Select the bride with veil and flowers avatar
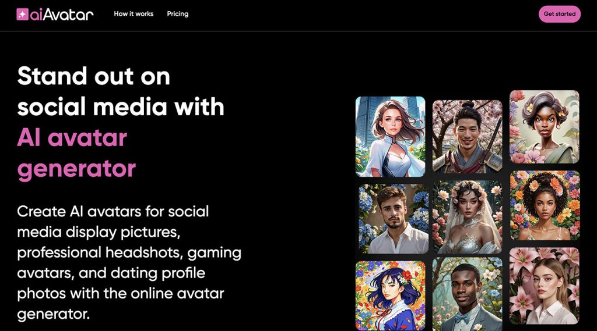This screenshot has height=331, width=597. point(467,217)
